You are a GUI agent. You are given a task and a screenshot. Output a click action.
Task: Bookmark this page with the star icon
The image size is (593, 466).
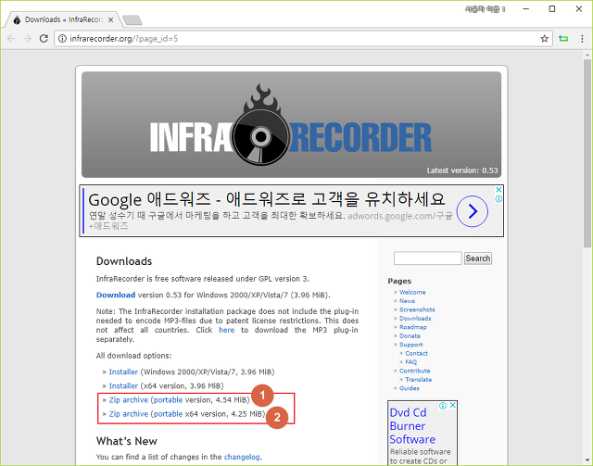544,39
